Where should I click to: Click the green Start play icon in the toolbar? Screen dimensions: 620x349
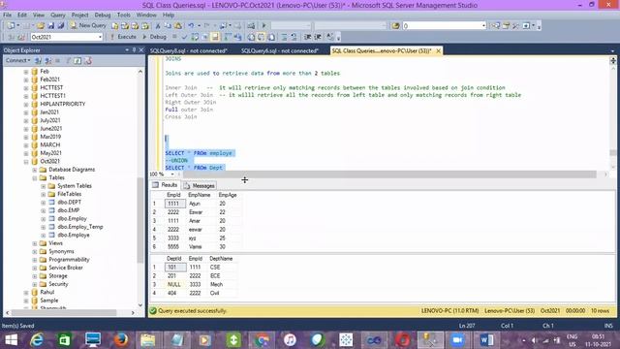tap(263, 26)
